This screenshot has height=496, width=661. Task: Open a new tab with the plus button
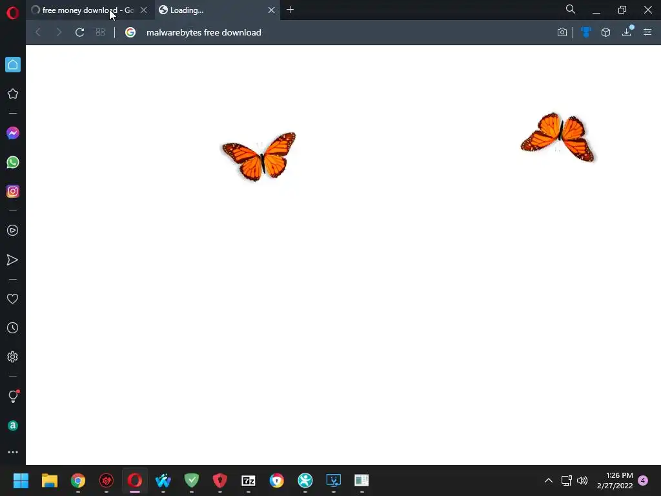coord(290,10)
